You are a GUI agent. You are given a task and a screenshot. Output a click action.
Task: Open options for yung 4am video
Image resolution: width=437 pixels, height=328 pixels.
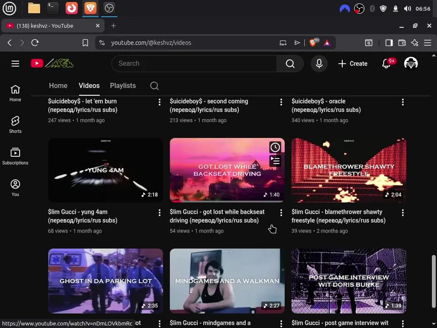pos(159,213)
